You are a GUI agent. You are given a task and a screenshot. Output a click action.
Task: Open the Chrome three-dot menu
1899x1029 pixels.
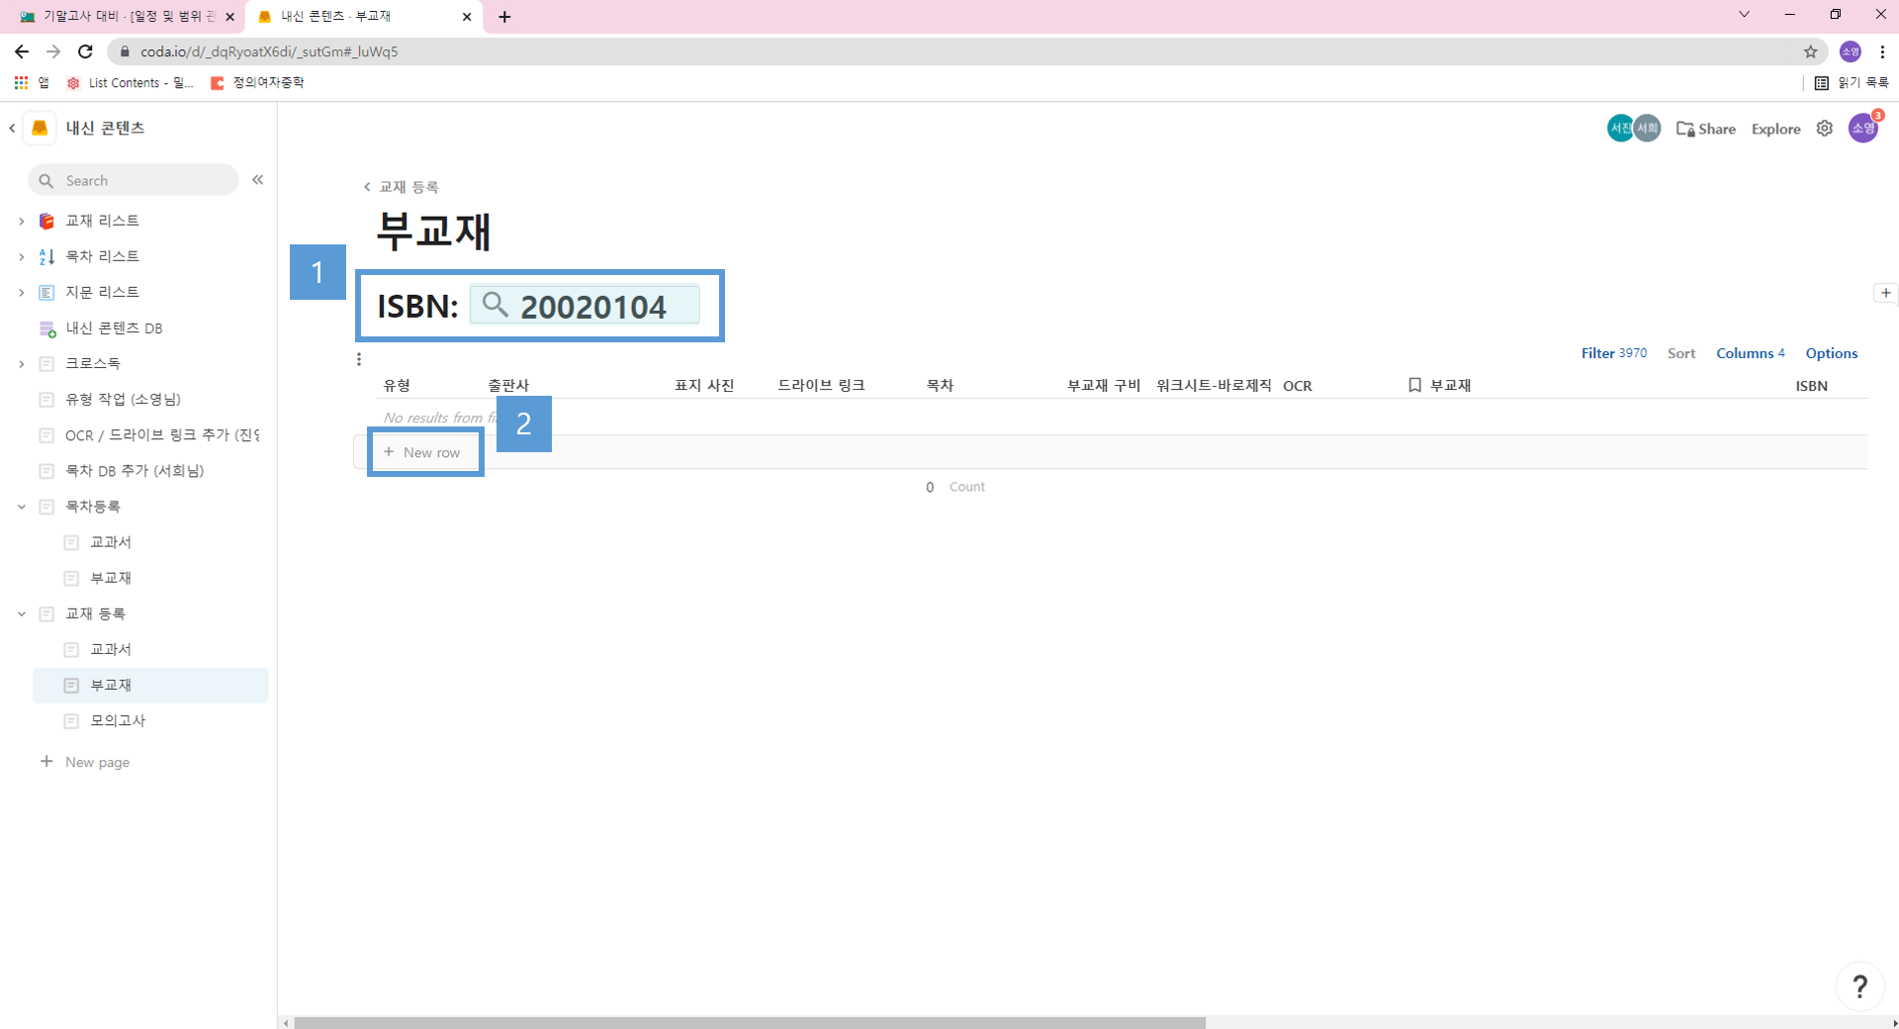[x=1882, y=51]
